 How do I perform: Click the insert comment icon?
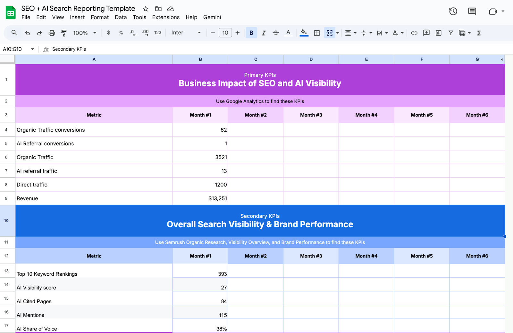(426, 33)
